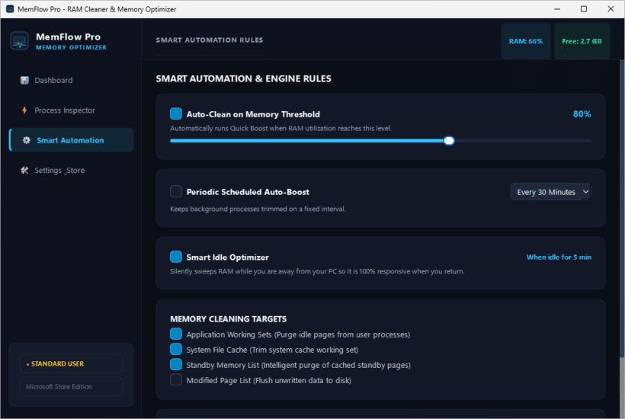Maximize the MemFlow Pro window
Screen dimensions: 625x419
[x=584, y=9]
